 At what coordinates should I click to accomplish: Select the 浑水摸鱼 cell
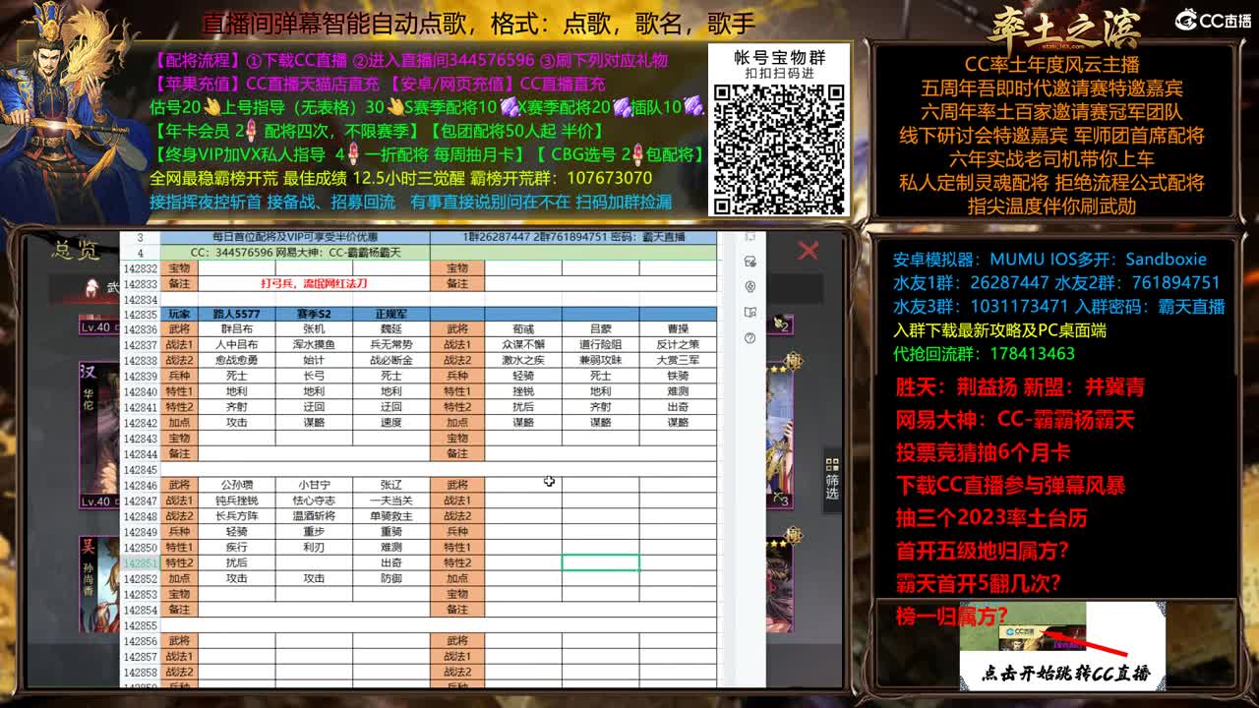point(314,345)
